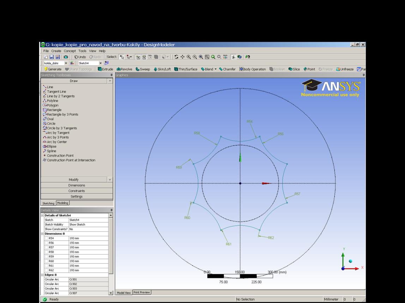The image size is (405, 303).
Task: Collapse the Dimensions: 8 section
Action: point(42,234)
